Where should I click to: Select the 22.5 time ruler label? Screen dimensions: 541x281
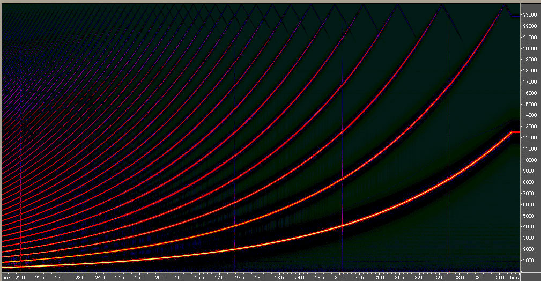[39, 277]
